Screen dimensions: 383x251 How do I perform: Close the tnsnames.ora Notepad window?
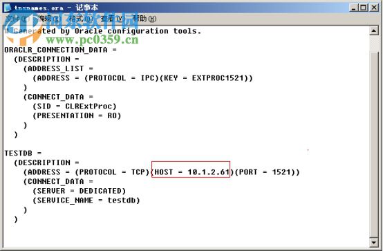click(374, 8)
